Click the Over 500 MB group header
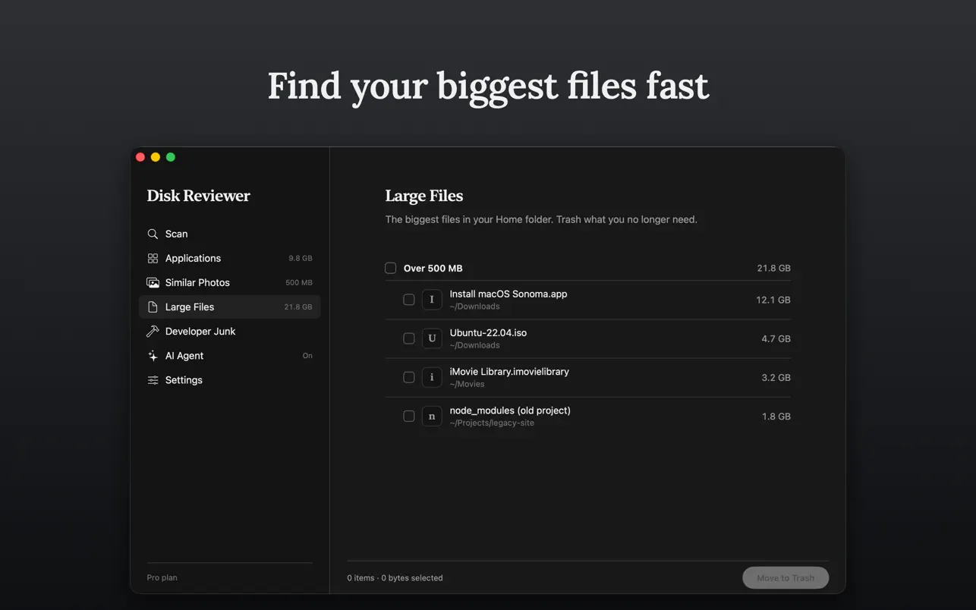The image size is (976, 610). click(x=587, y=268)
